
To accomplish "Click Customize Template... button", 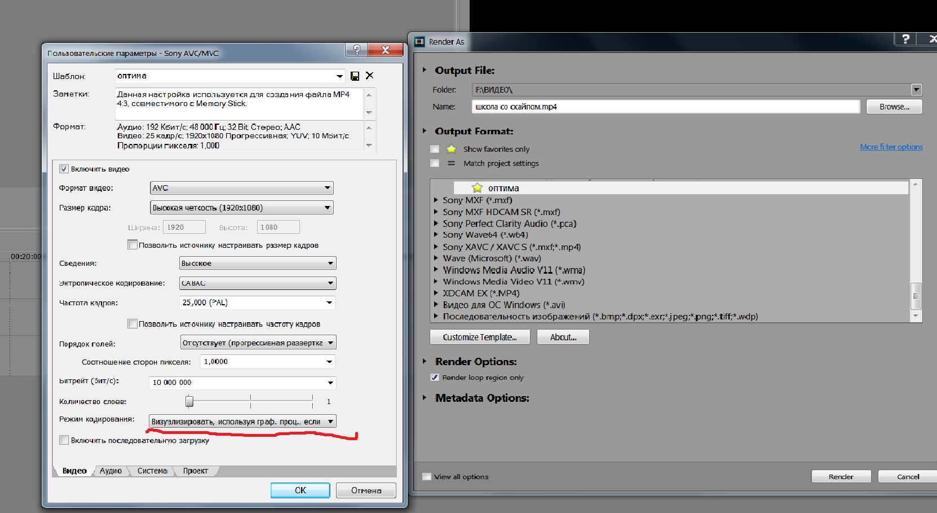I will click(x=480, y=337).
